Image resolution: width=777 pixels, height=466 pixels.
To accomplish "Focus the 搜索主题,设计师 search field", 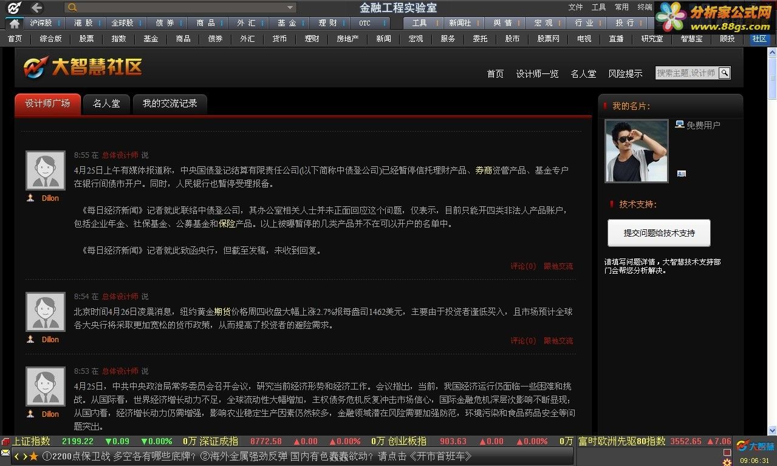I will [686, 73].
